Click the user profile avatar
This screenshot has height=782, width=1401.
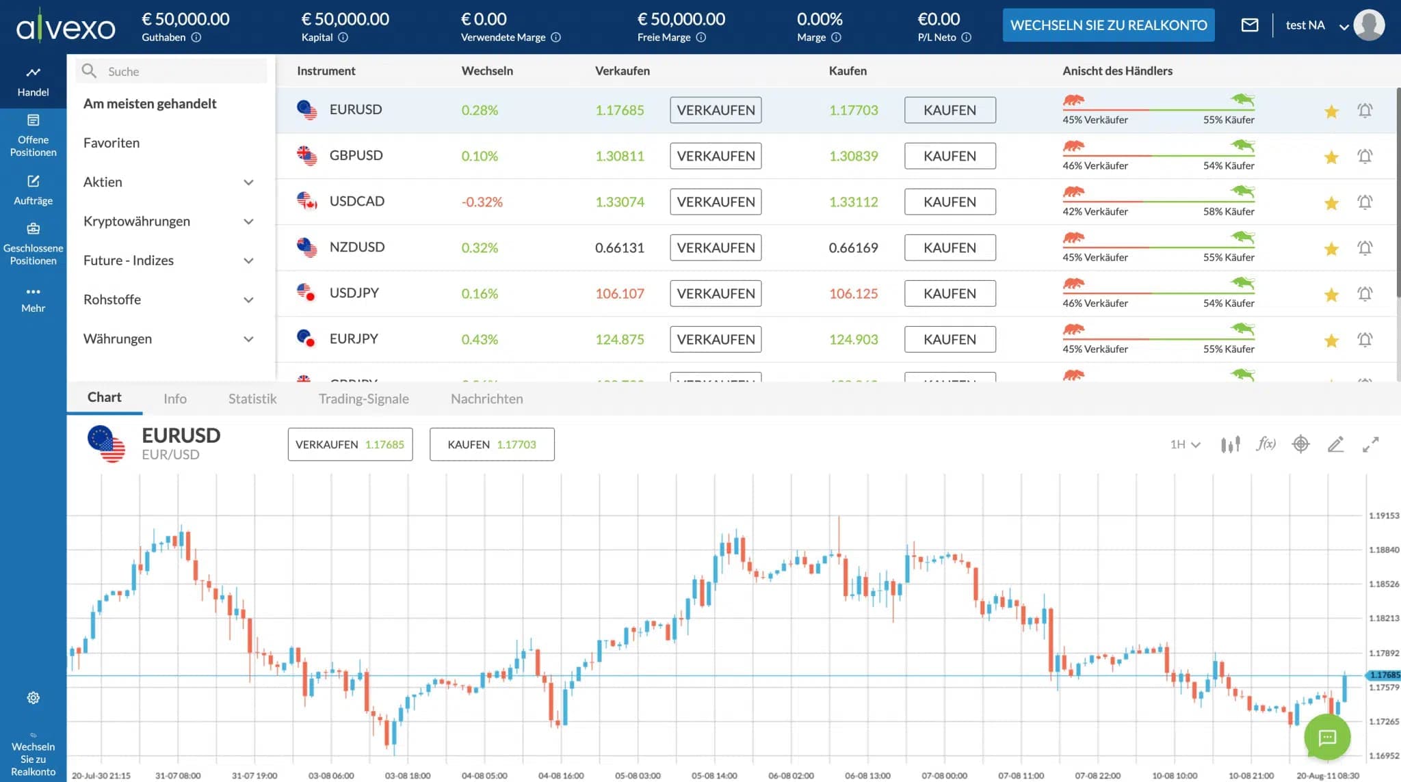1369,25
